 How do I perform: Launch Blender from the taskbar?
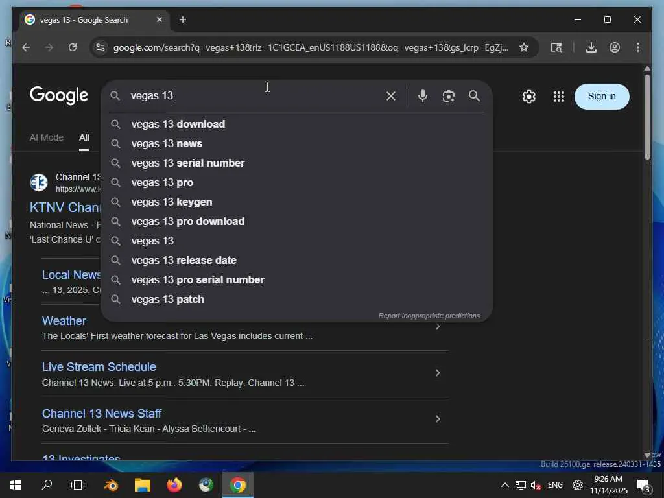point(111,485)
